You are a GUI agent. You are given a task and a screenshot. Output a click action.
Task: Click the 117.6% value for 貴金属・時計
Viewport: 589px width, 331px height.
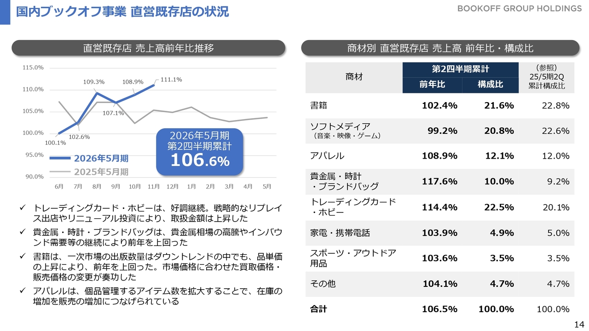coord(439,181)
